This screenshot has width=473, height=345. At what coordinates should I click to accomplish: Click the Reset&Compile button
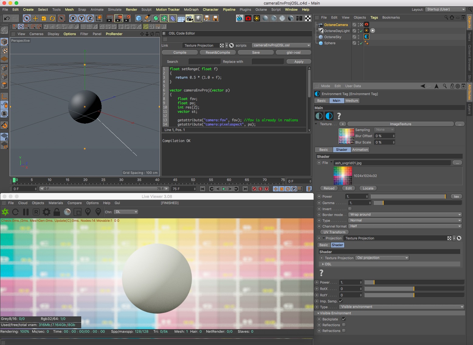point(218,53)
